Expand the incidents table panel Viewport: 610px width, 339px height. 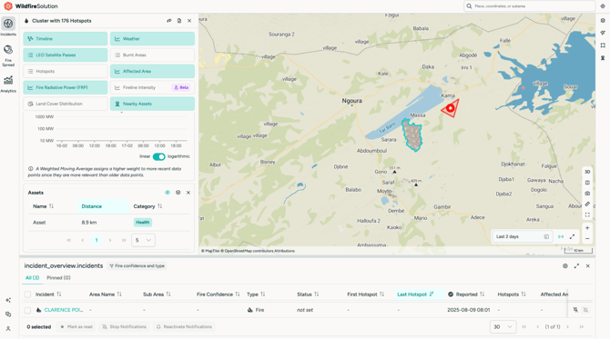[x=576, y=266]
